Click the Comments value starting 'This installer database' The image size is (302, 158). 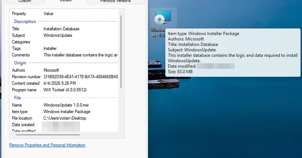(81, 55)
